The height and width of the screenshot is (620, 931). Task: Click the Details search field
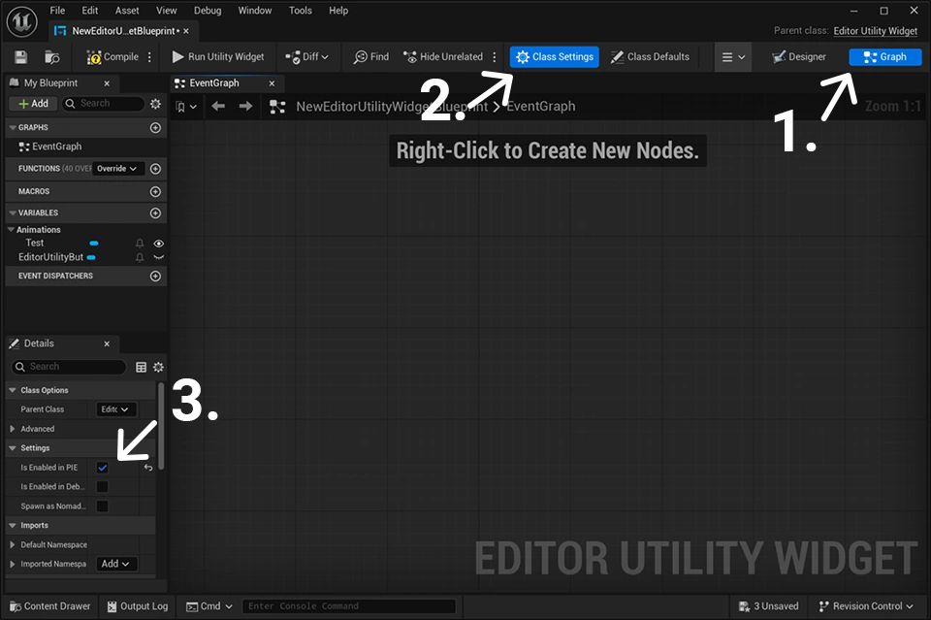tap(69, 367)
